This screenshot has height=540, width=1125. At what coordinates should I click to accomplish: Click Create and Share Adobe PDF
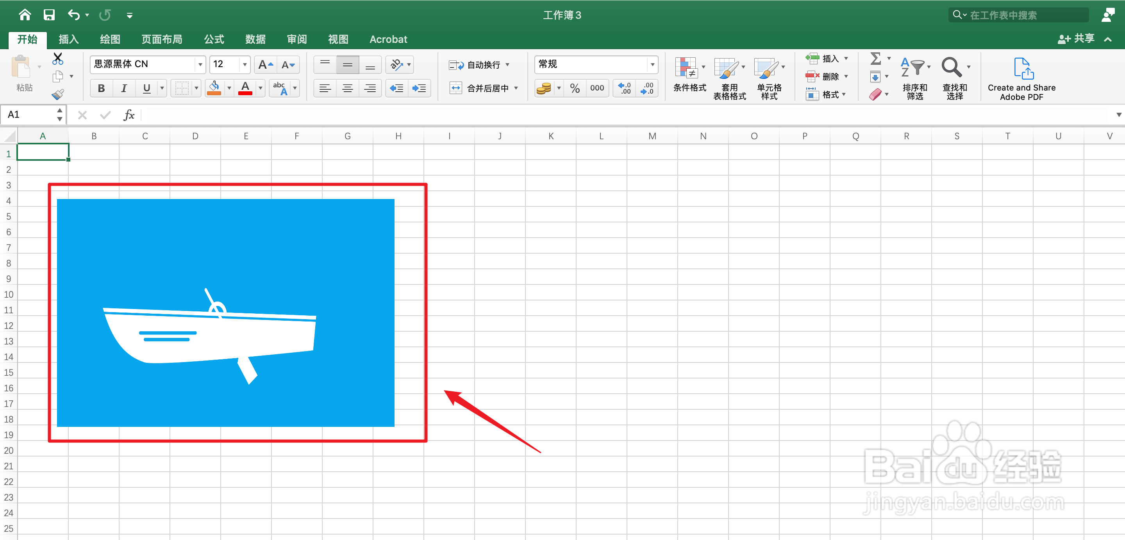(1021, 79)
